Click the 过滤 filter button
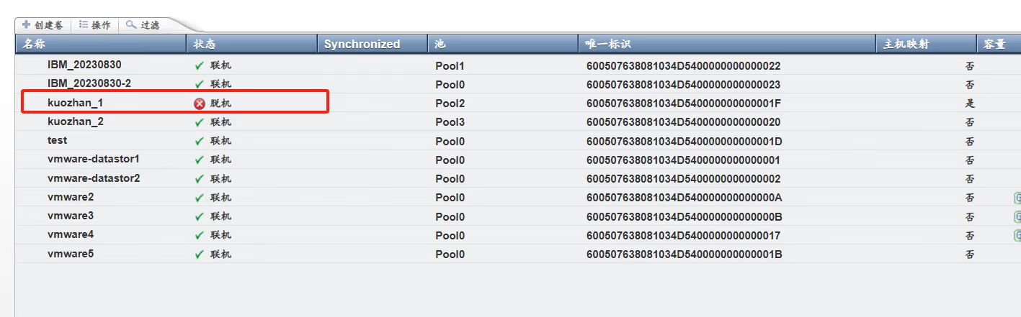Viewport: 1021px width, 317px height. [x=143, y=24]
